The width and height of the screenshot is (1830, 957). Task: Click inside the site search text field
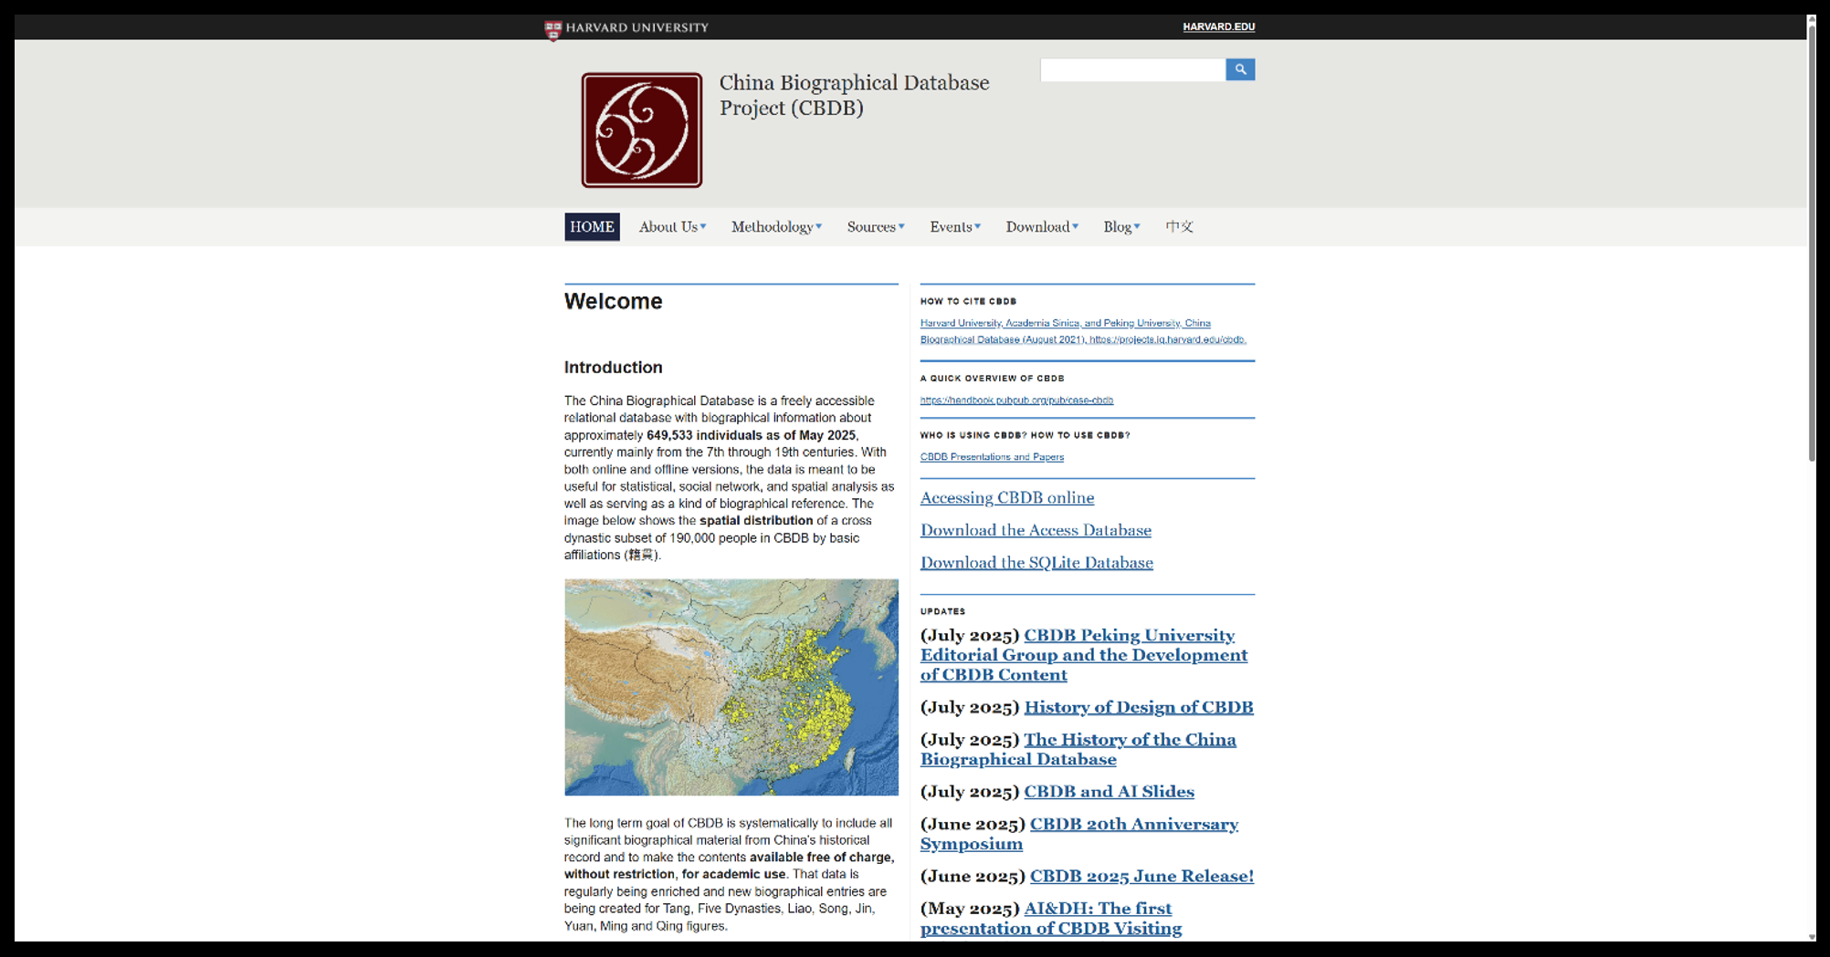pos(1131,70)
